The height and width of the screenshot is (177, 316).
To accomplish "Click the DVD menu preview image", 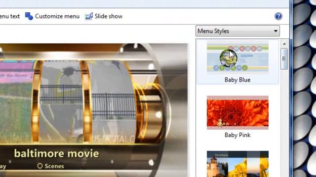I will (x=94, y=110).
